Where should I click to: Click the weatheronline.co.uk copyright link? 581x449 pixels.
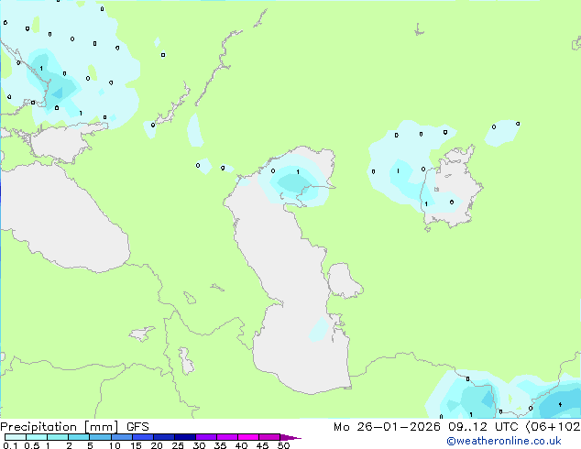pos(504,442)
